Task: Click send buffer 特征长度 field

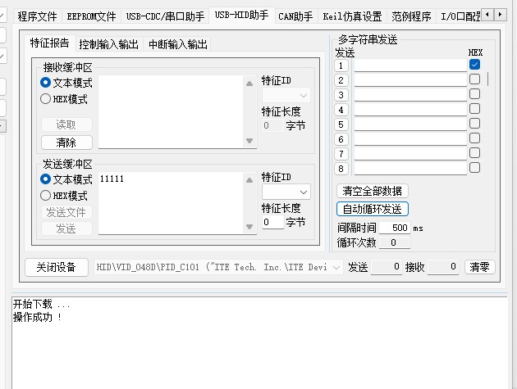Action: (x=272, y=222)
